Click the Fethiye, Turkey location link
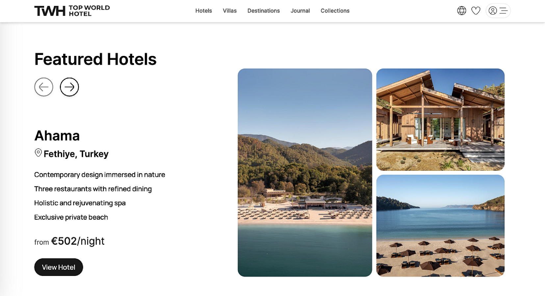Screen dimensions: 545x296 point(76,154)
